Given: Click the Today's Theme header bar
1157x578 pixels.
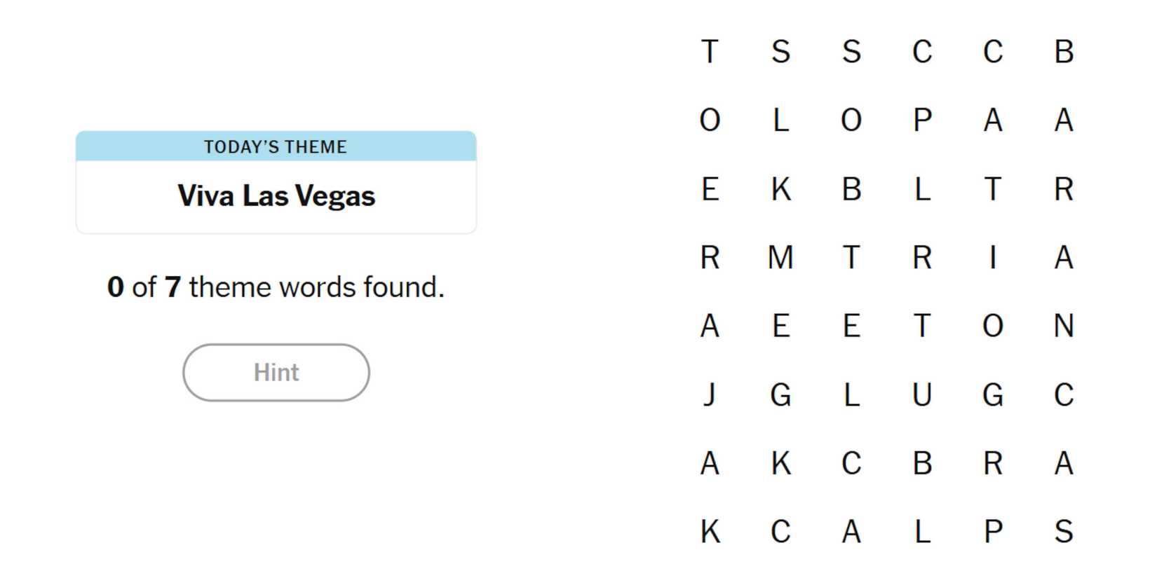Looking at the screenshot, I should pos(276,146).
